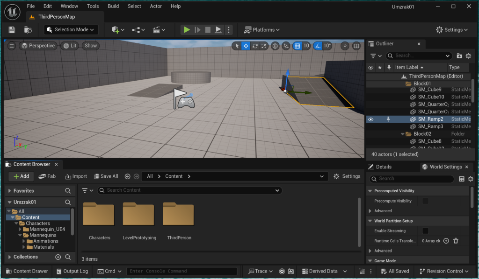Open the viewport layout grid icon
Image resolution: width=479 pixels, height=279 pixels.
point(356,46)
